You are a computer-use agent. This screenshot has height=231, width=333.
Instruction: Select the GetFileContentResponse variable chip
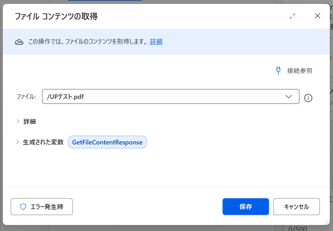coord(107,142)
